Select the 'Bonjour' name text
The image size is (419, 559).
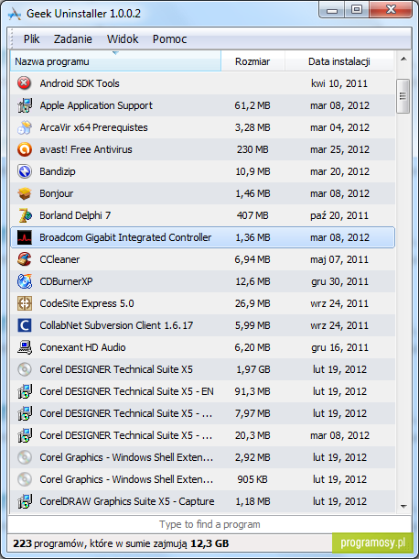click(x=56, y=193)
